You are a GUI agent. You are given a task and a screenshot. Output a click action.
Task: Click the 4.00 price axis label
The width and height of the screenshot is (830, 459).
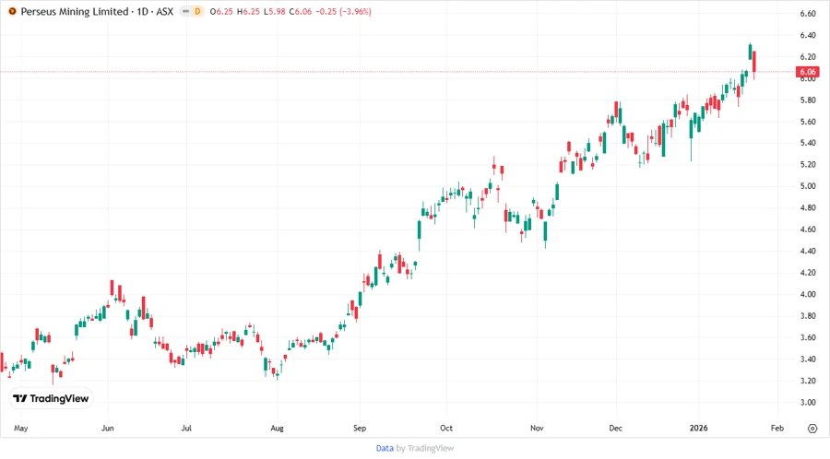(x=808, y=295)
